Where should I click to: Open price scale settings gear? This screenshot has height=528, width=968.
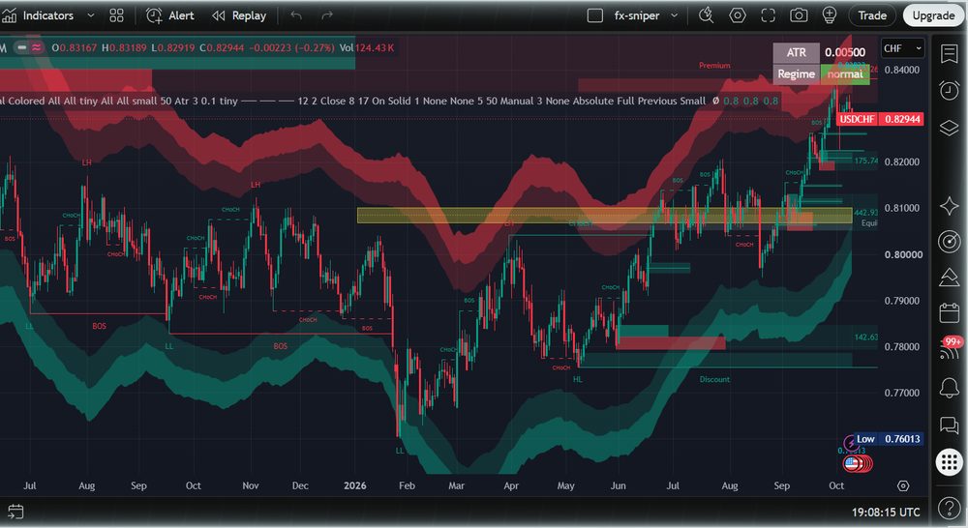(903, 486)
